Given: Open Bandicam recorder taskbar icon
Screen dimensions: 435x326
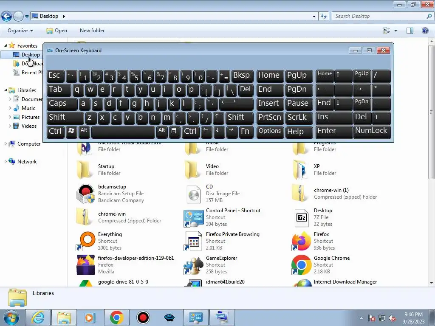Looking at the screenshot, I should [x=143, y=318].
